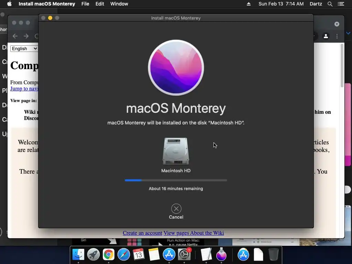Open the File menu

pyautogui.click(x=85, y=4)
